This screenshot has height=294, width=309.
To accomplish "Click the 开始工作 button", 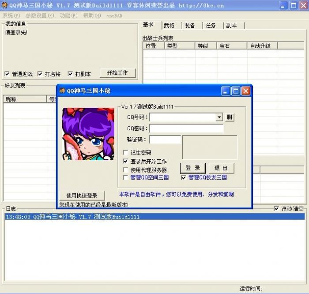I will tap(118, 73).
